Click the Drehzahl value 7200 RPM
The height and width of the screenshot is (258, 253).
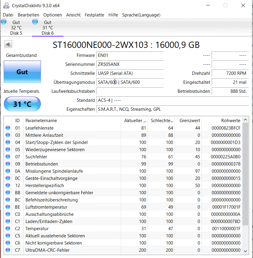(x=230, y=73)
